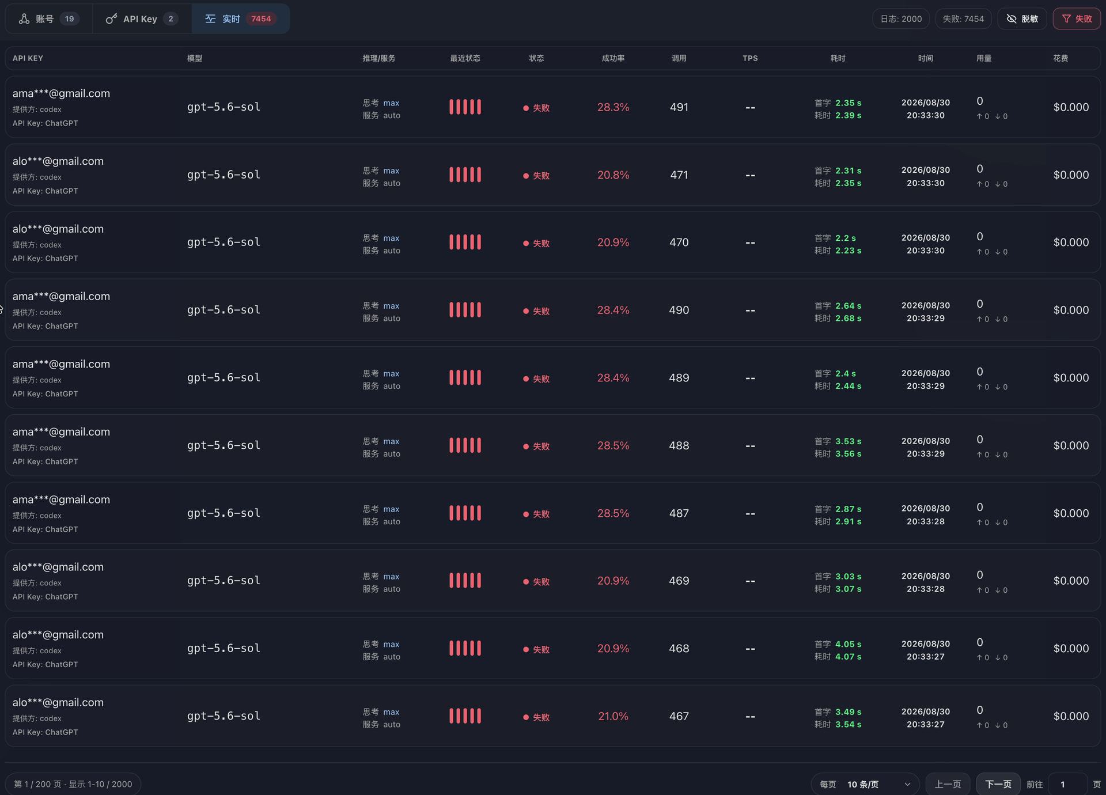Switch to the API Key tab

[x=142, y=19]
